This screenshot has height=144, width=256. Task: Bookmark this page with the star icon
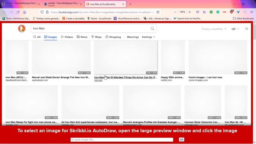tap(158, 12)
